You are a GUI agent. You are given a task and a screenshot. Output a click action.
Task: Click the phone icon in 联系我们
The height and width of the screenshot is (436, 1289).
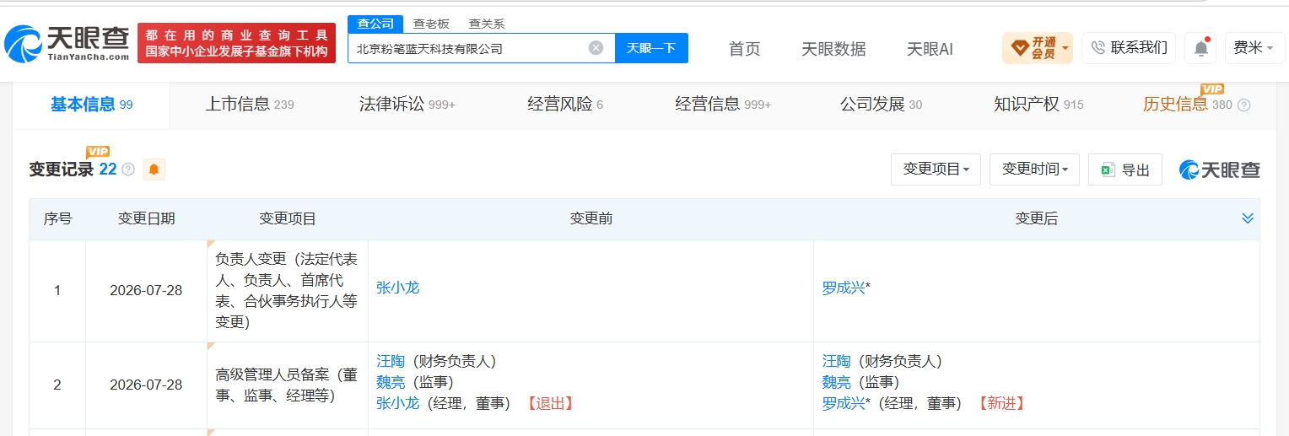1098,47
